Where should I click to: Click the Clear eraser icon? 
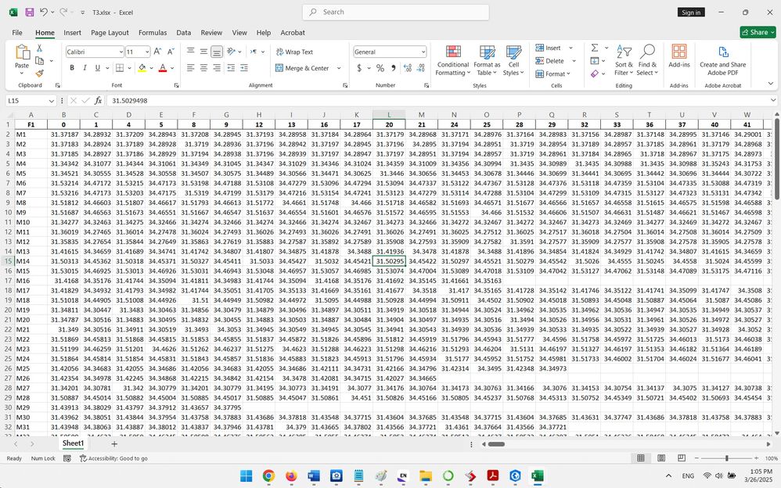point(595,74)
